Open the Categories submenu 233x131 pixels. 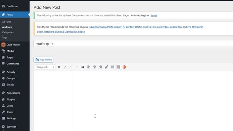tap(8, 32)
